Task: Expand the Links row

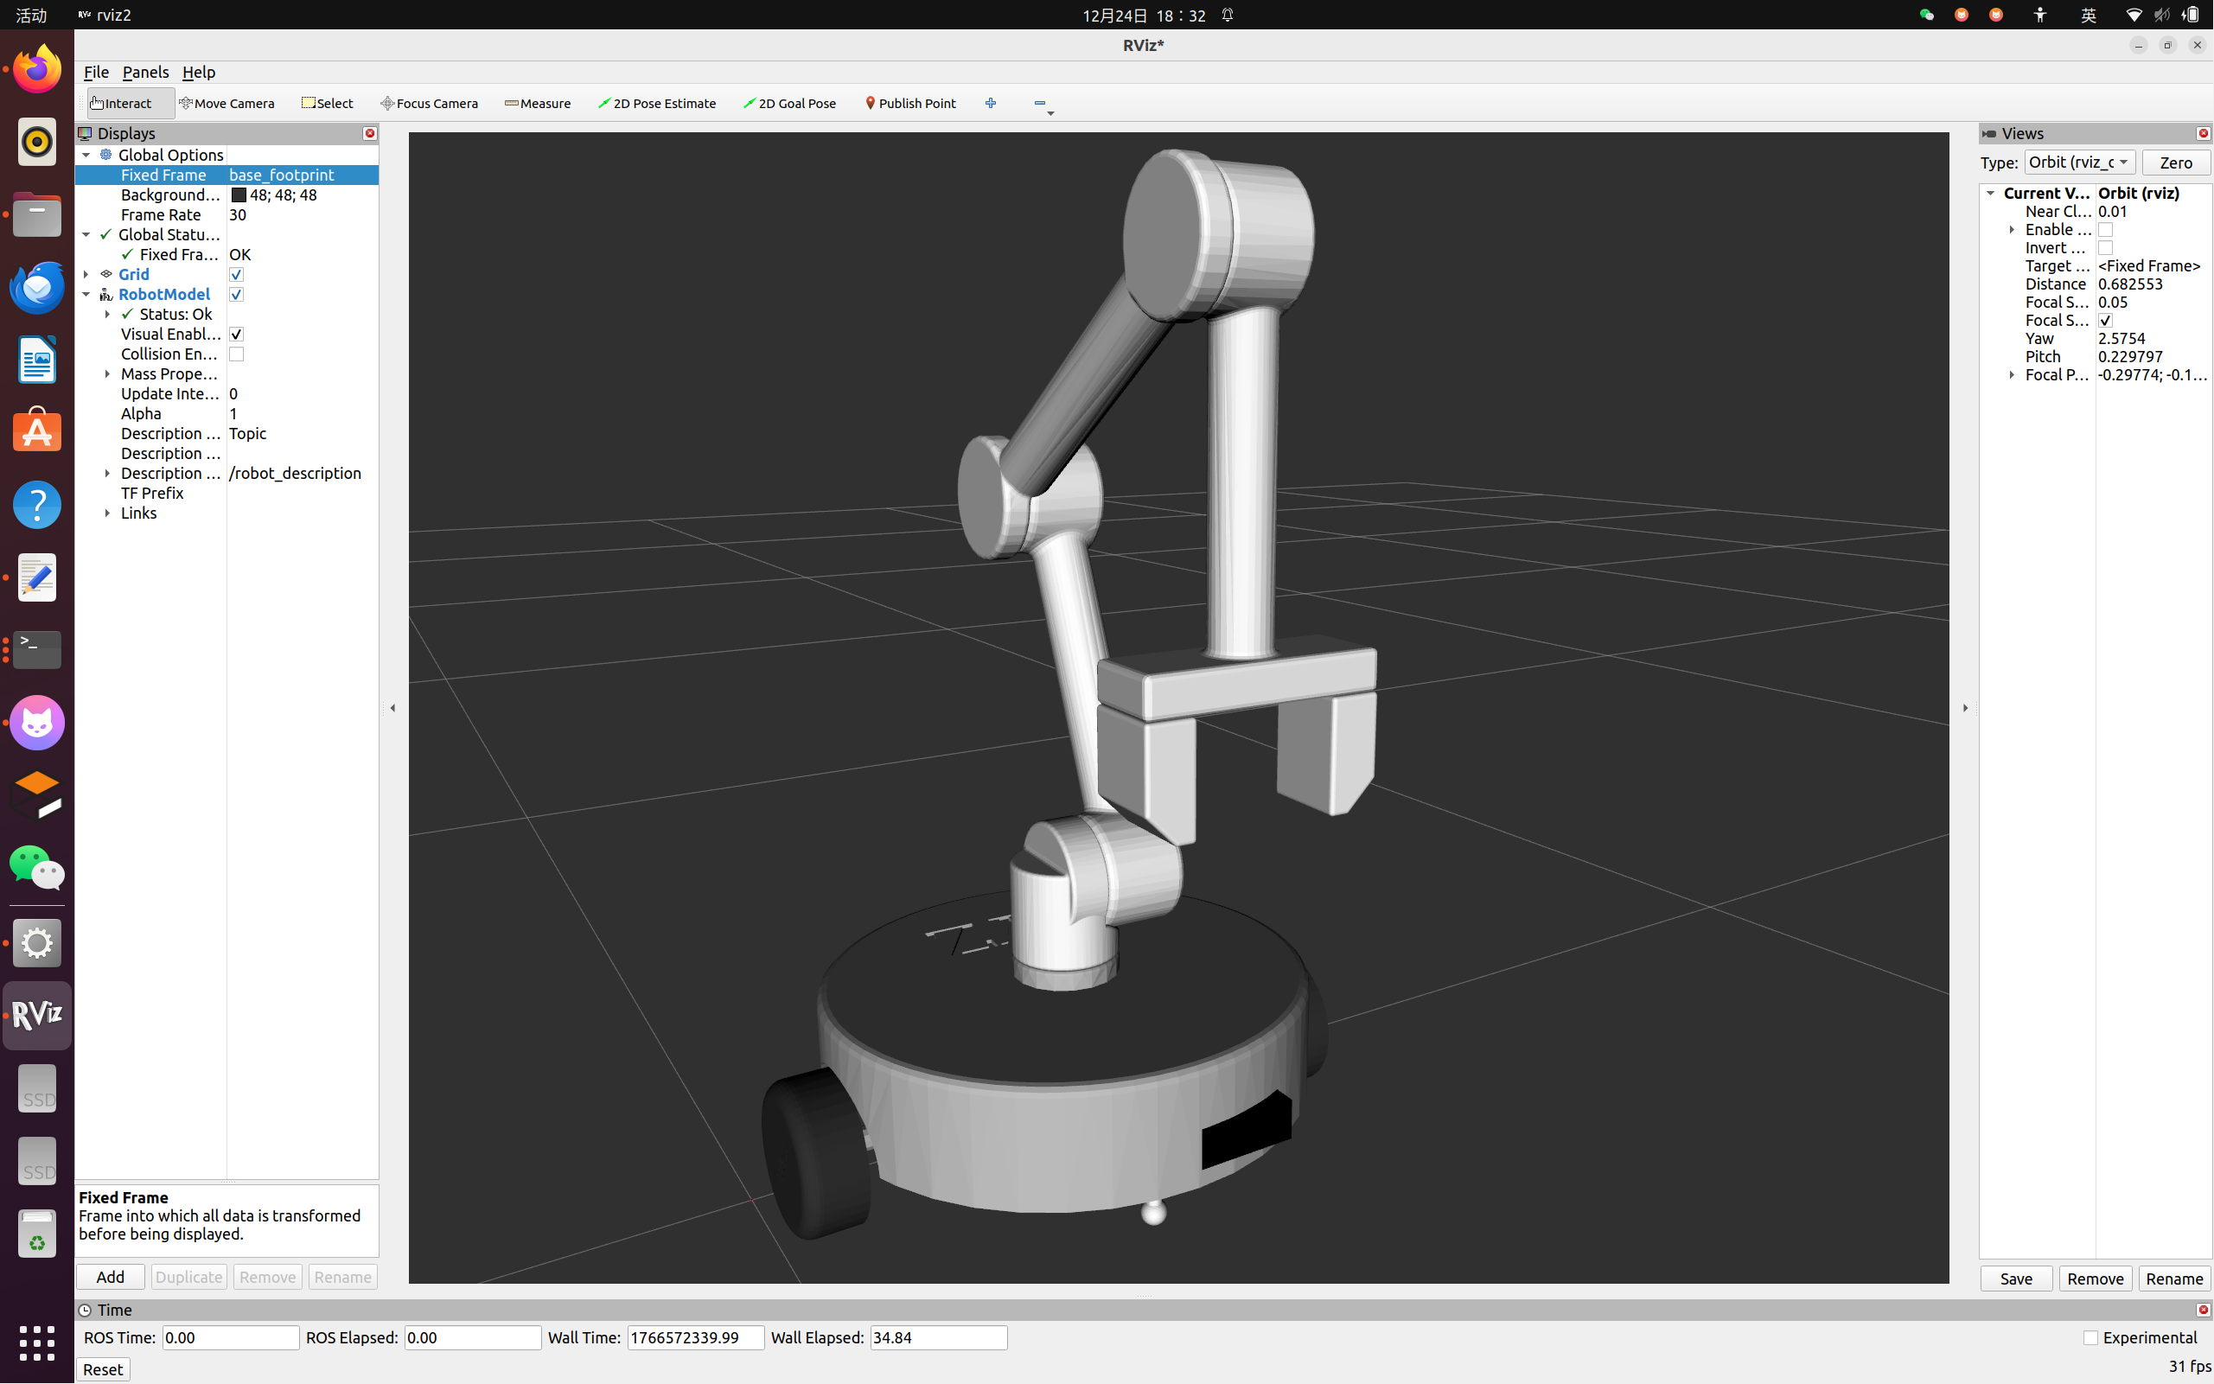Action: coord(107,513)
